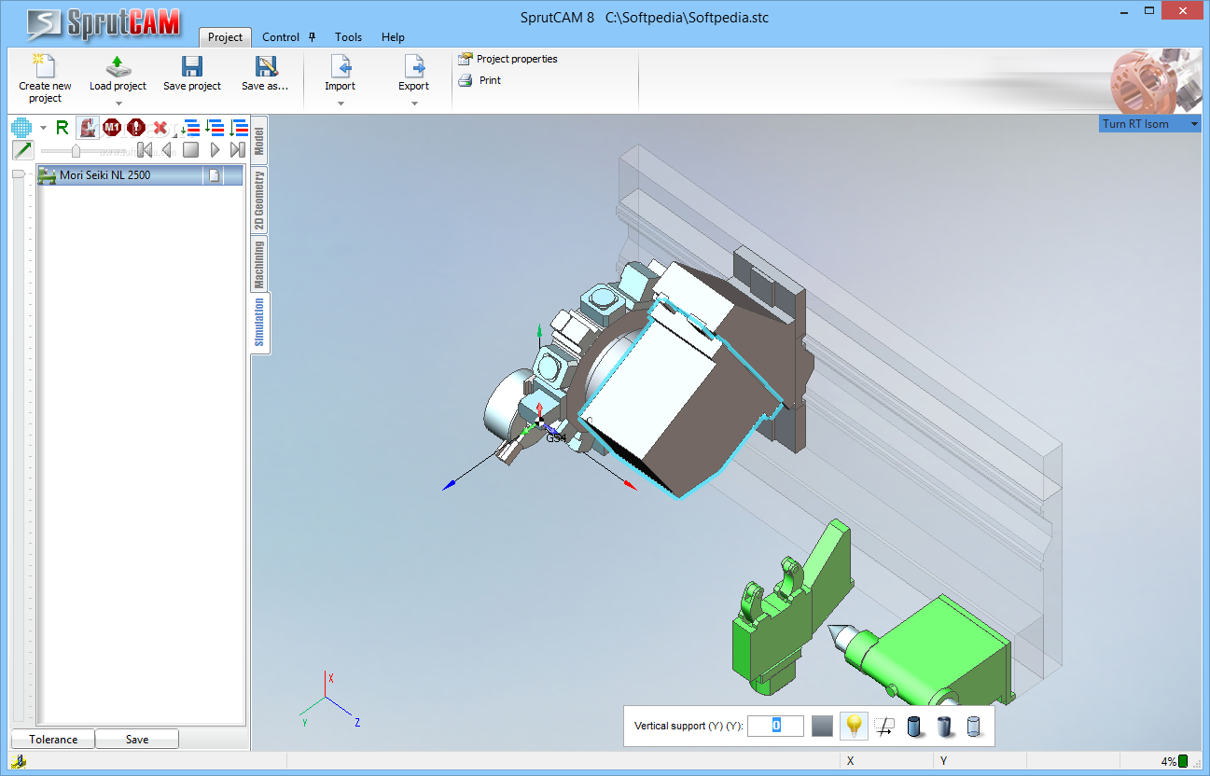The width and height of the screenshot is (1210, 776).
Task: Stop the simulation
Action: pos(190,150)
